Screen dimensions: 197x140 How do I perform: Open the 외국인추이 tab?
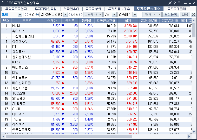pyautogui.click(x=71, y=9)
